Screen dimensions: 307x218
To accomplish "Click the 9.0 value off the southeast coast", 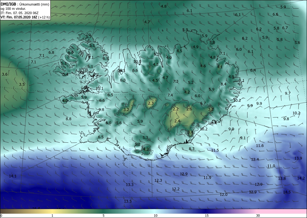I will pos(231,129).
